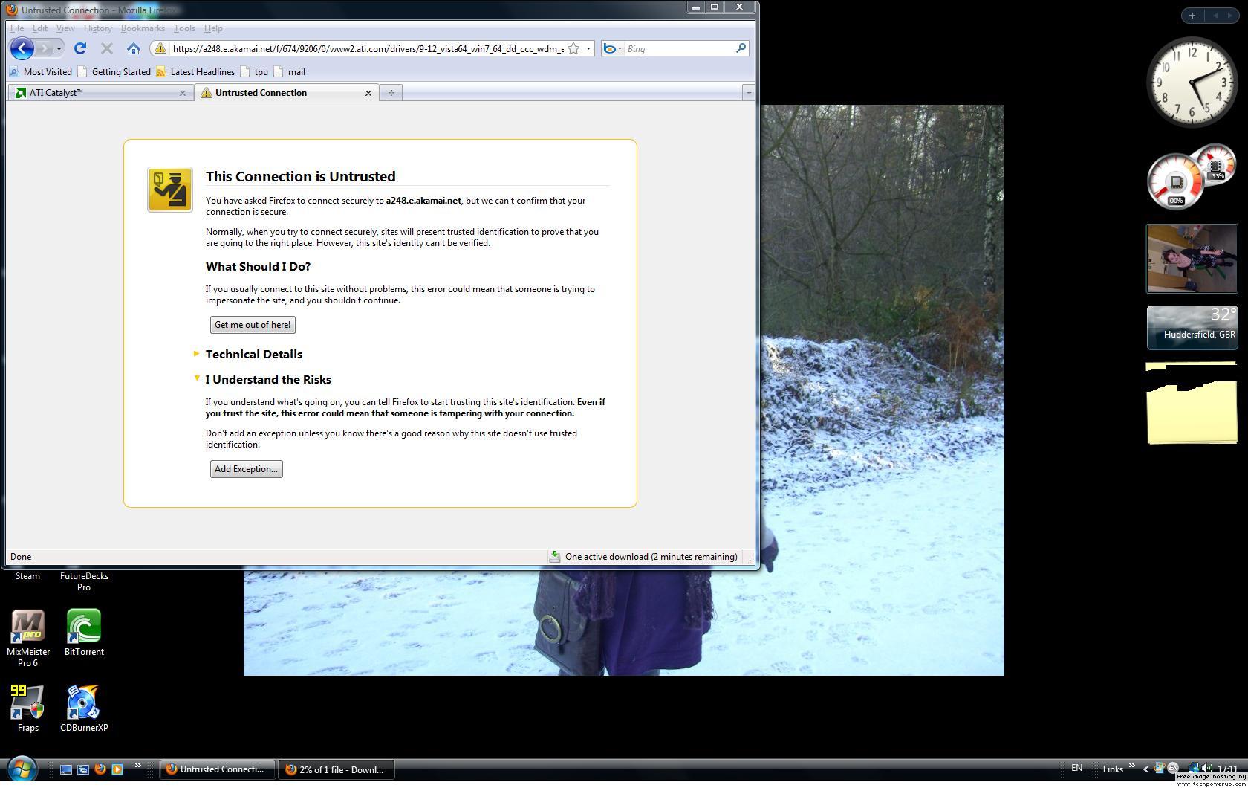Open the History menu
This screenshot has width=1248, height=788.
point(98,28)
